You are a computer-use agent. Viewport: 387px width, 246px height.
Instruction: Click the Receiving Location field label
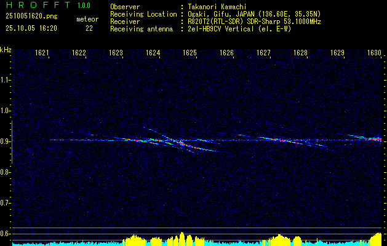tap(143, 14)
